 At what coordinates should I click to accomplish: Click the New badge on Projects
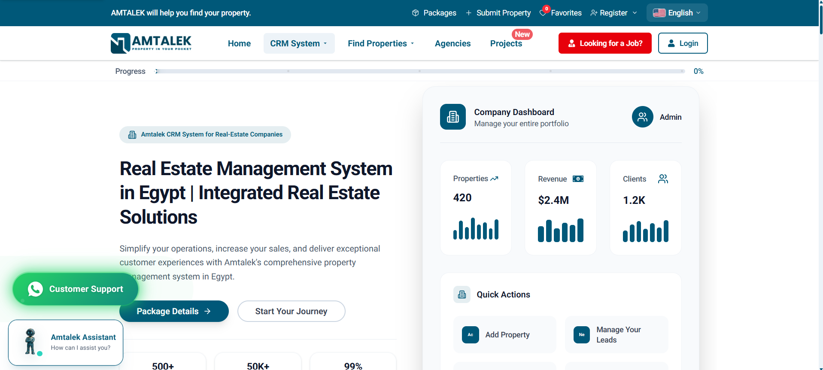[x=522, y=34]
